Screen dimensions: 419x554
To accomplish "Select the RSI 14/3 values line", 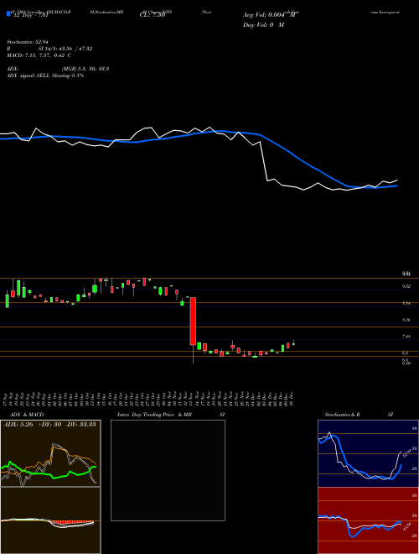I will click(x=49, y=49).
